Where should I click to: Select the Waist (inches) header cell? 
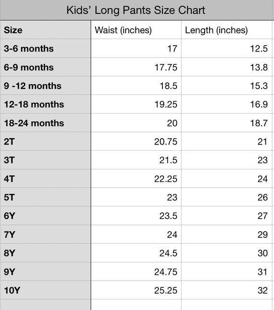click(x=136, y=30)
